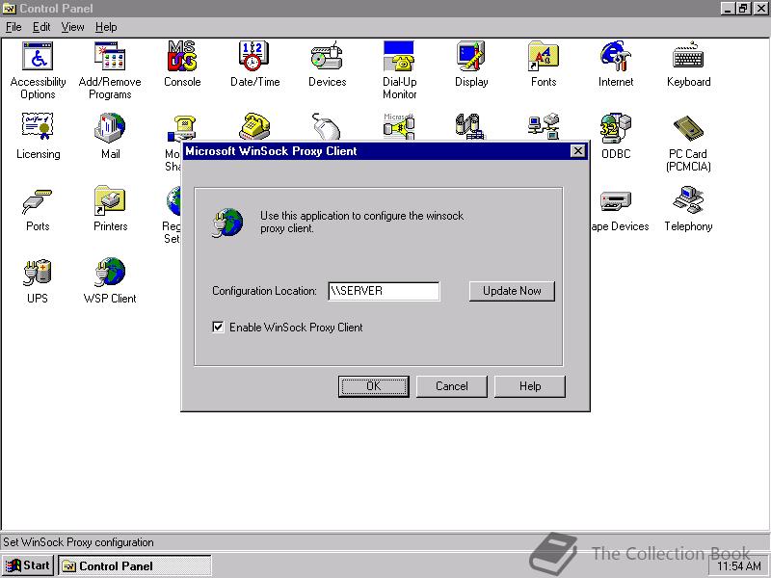The image size is (771, 578).
Task: Select Control Panel taskbar button
Action: (134, 565)
